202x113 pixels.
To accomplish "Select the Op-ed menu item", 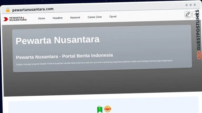I will (x=113, y=17).
